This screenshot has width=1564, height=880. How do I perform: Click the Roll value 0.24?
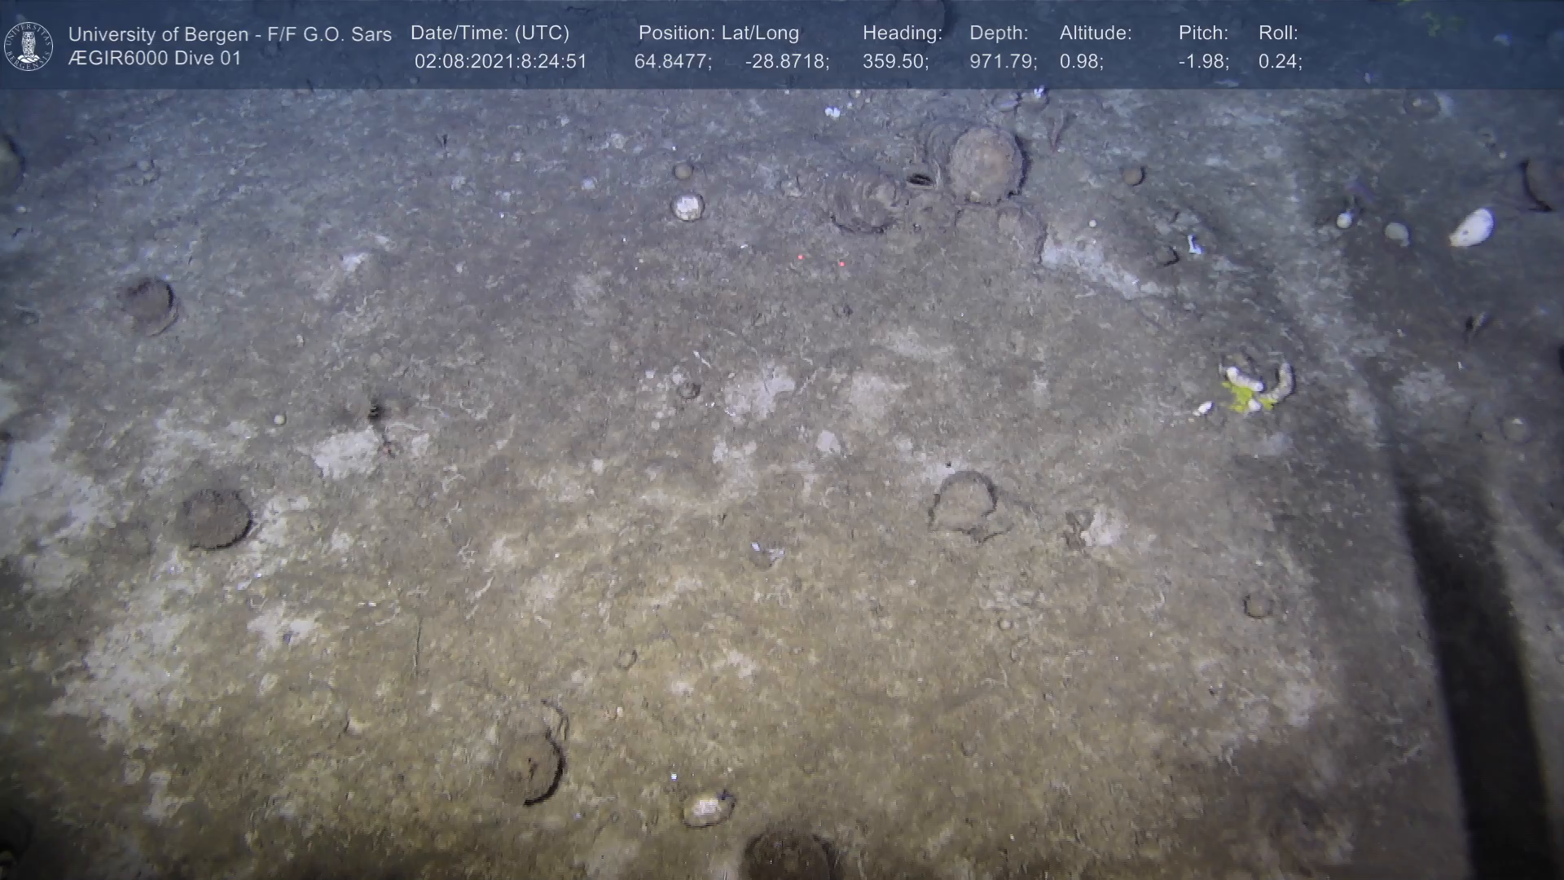coord(1280,62)
